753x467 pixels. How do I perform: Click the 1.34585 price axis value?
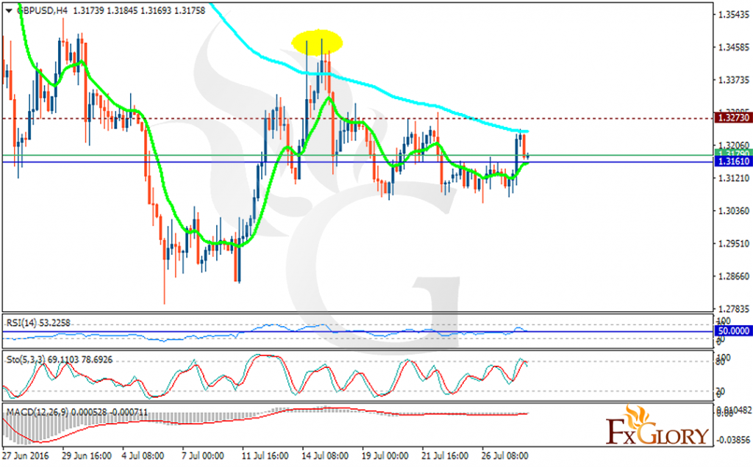(x=733, y=48)
